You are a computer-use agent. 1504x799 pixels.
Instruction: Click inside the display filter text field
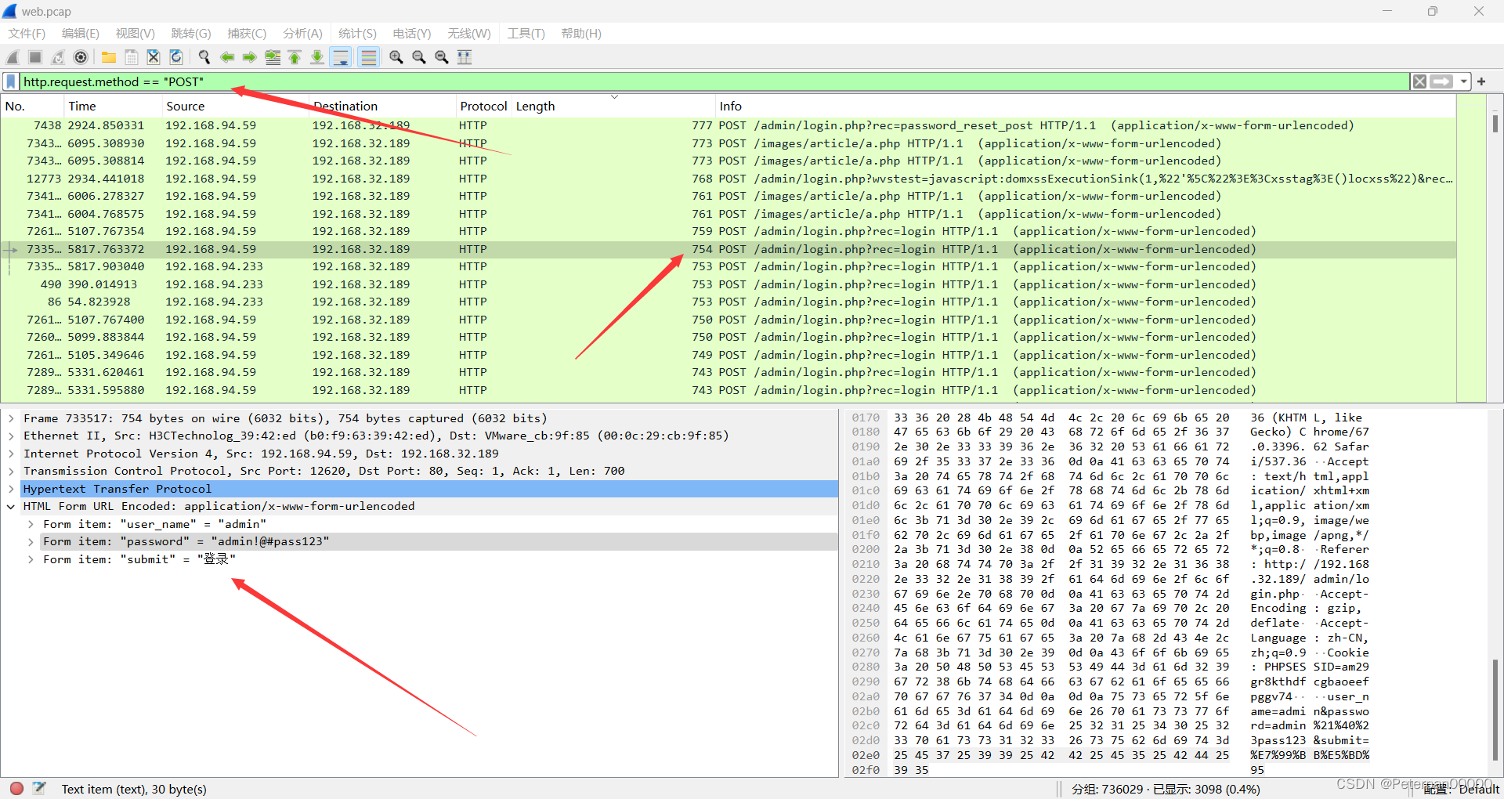(714, 81)
